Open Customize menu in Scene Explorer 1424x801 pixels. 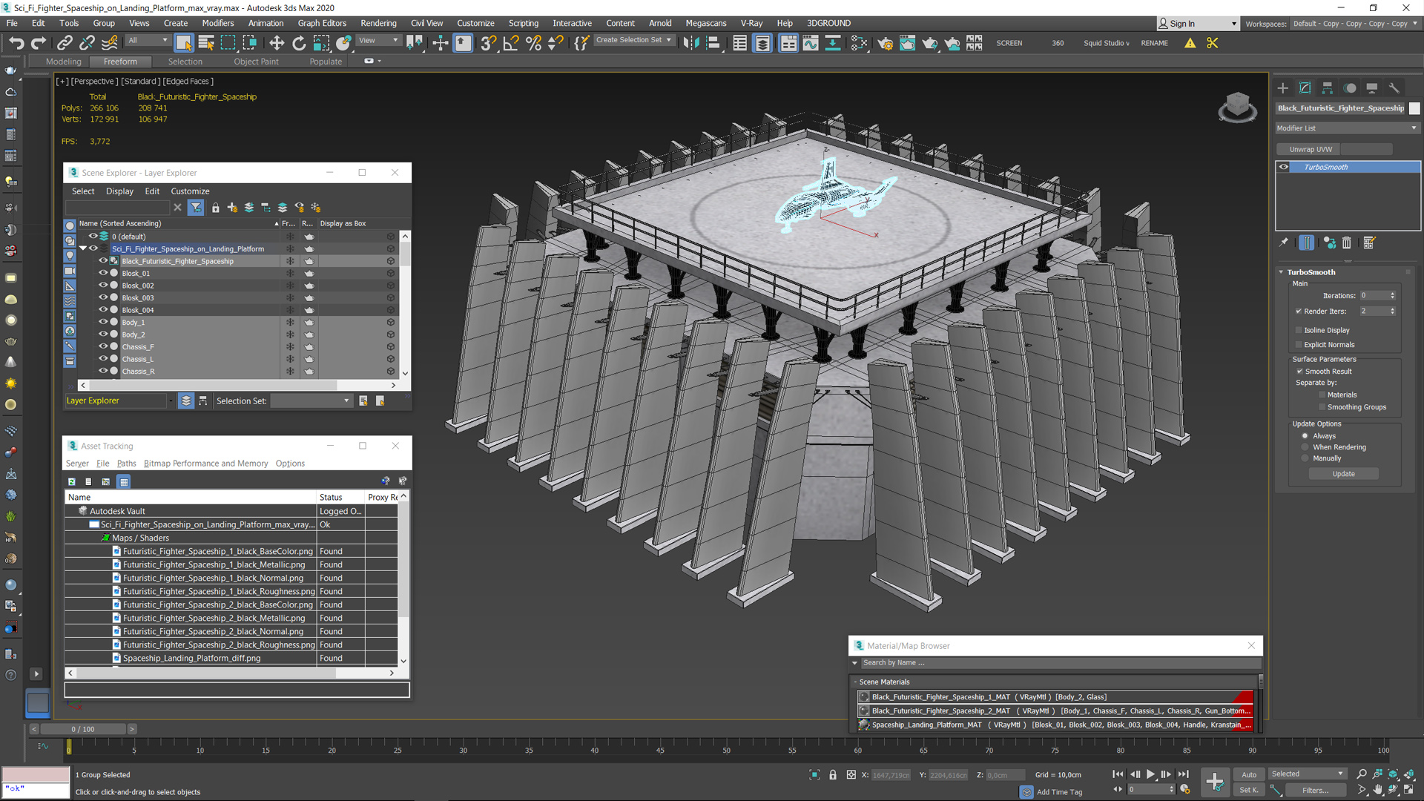(190, 191)
